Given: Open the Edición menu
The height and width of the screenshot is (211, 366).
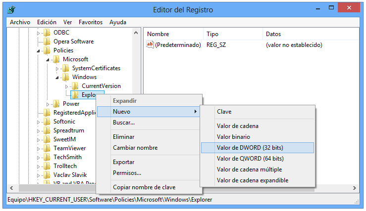Looking at the screenshot, I should [47, 22].
